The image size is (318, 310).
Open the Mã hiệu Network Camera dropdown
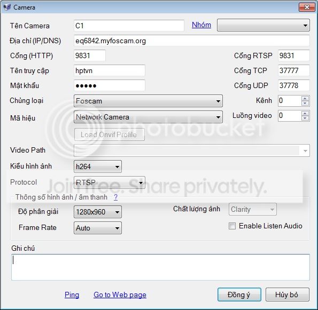pos(148,117)
